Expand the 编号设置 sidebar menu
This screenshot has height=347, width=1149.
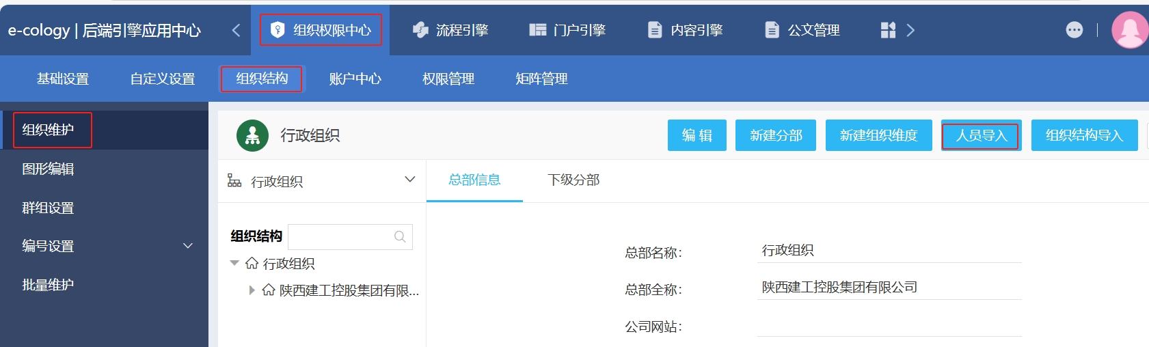tap(188, 246)
